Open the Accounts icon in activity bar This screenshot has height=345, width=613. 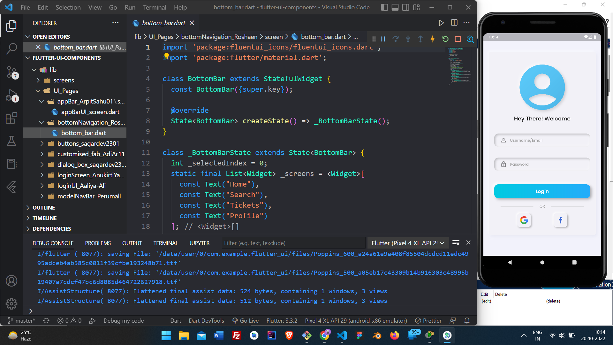pyautogui.click(x=11, y=281)
